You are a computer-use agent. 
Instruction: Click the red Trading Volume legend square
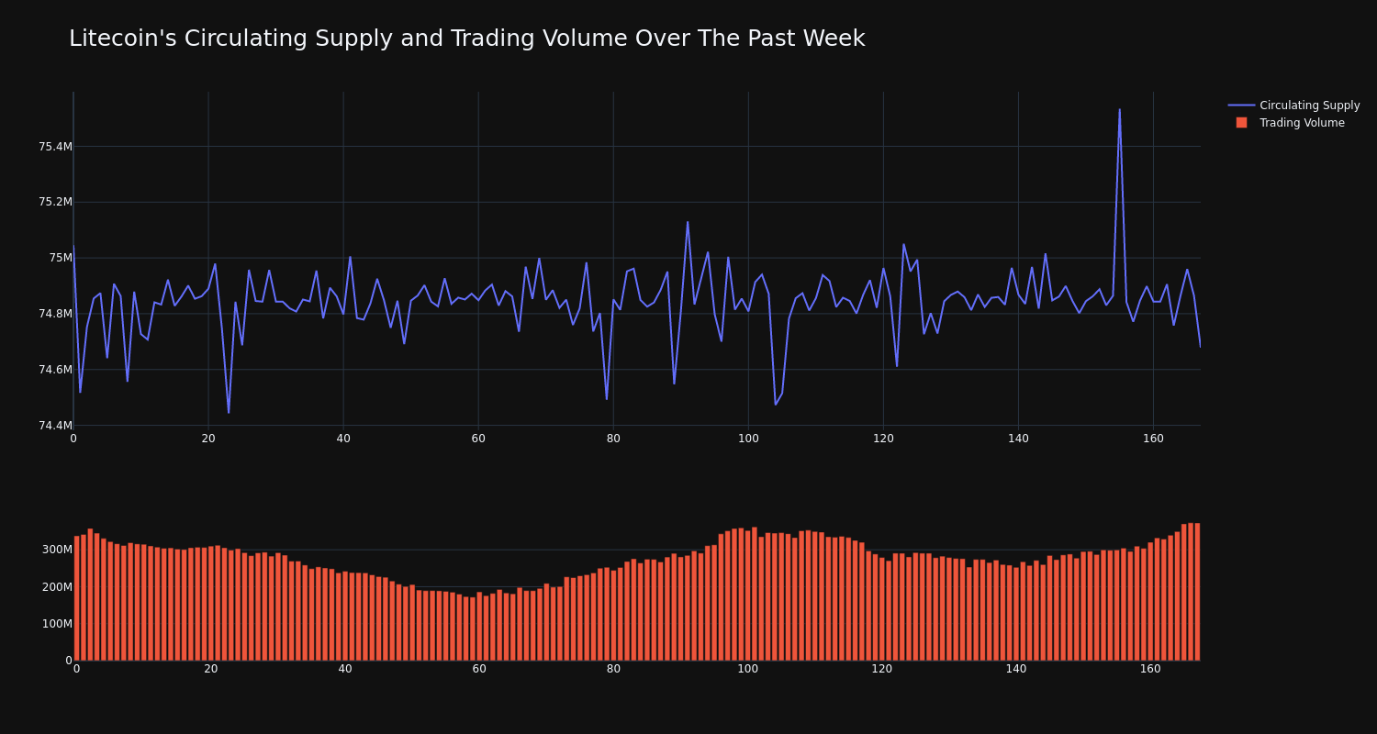point(1241,123)
